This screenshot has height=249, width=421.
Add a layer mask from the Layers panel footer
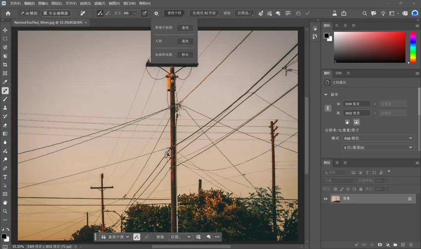380,244
